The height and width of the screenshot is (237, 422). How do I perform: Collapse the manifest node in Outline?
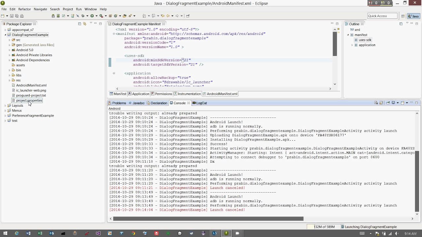pos(348,35)
